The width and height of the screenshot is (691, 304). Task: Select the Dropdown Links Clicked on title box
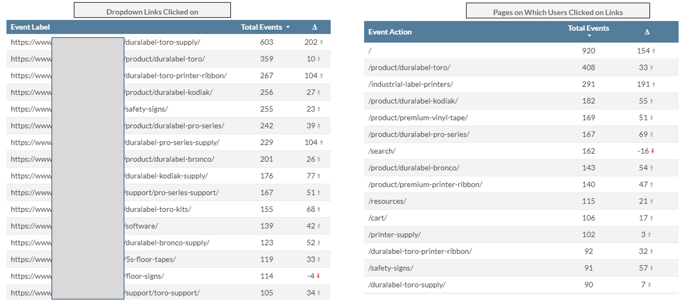pos(152,10)
